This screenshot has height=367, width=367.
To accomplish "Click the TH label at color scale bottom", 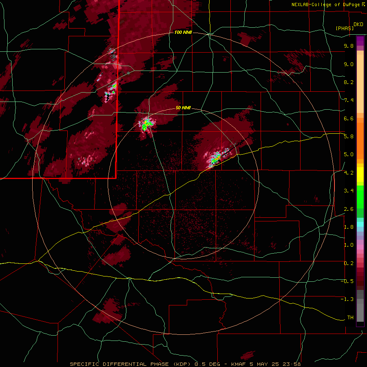I will [350, 317].
